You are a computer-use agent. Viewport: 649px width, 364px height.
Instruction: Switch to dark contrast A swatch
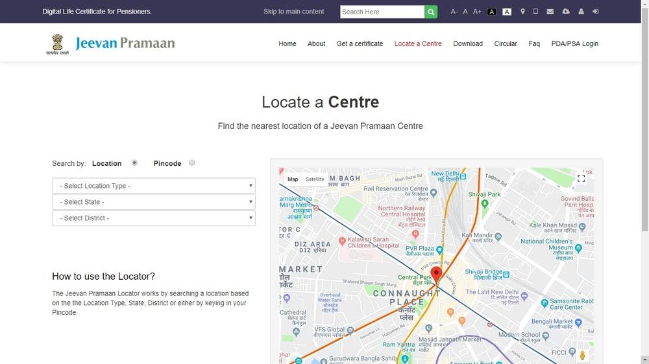point(491,12)
